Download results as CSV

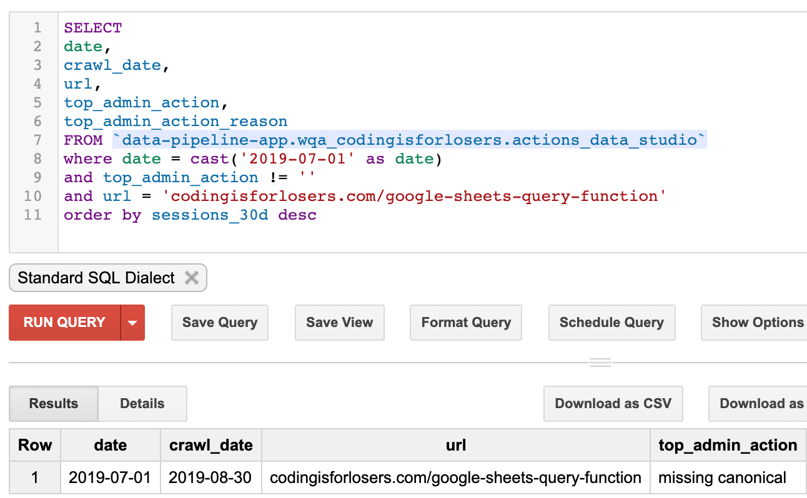point(613,404)
